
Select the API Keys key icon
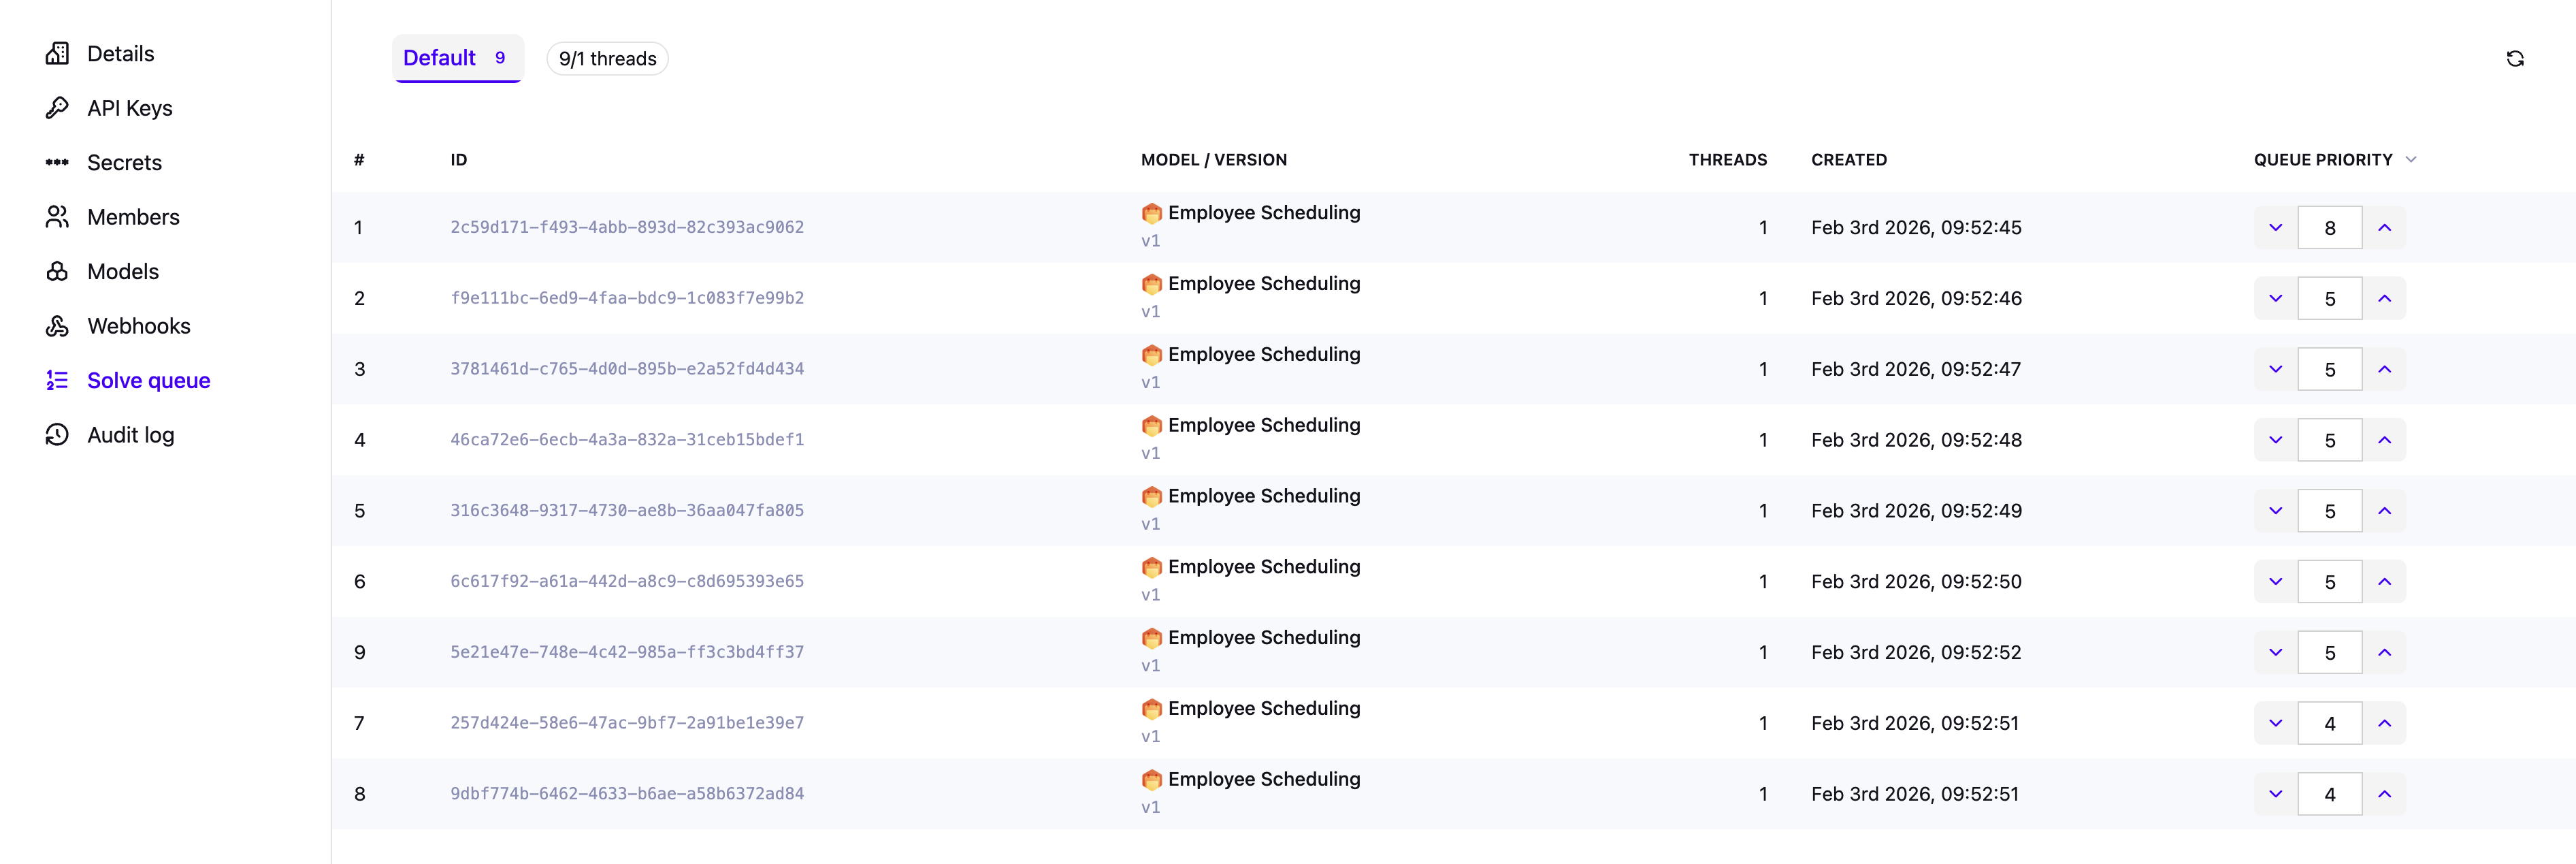[x=57, y=107]
